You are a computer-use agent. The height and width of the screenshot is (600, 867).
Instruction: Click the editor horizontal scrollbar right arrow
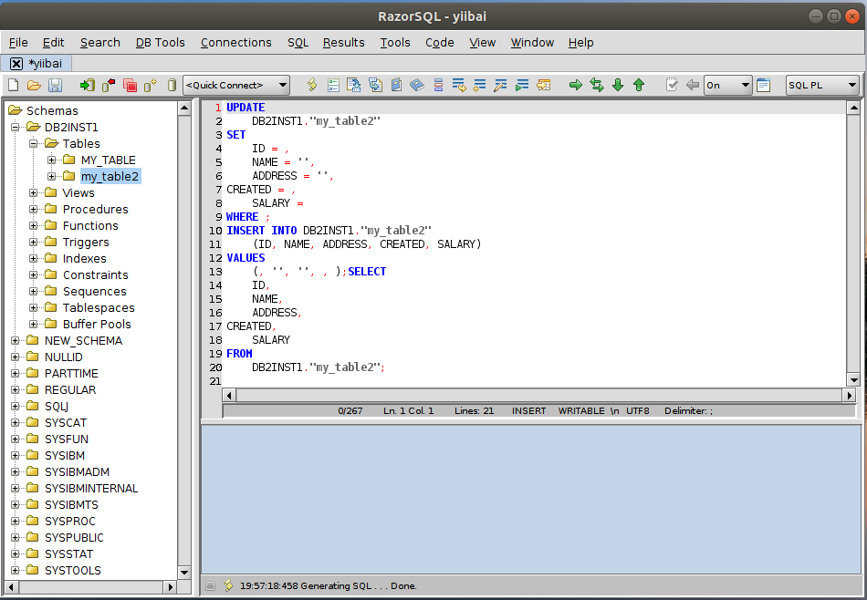pos(851,396)
